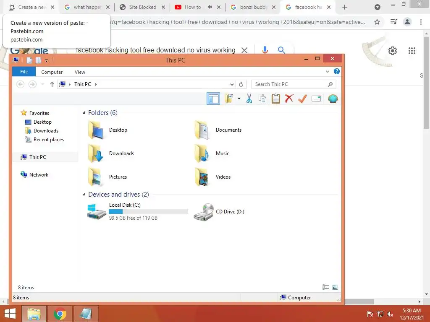Viewport: 430px width, 322px height.
Task: Collapse the Folders (6) group
Action: click(84, 112)
